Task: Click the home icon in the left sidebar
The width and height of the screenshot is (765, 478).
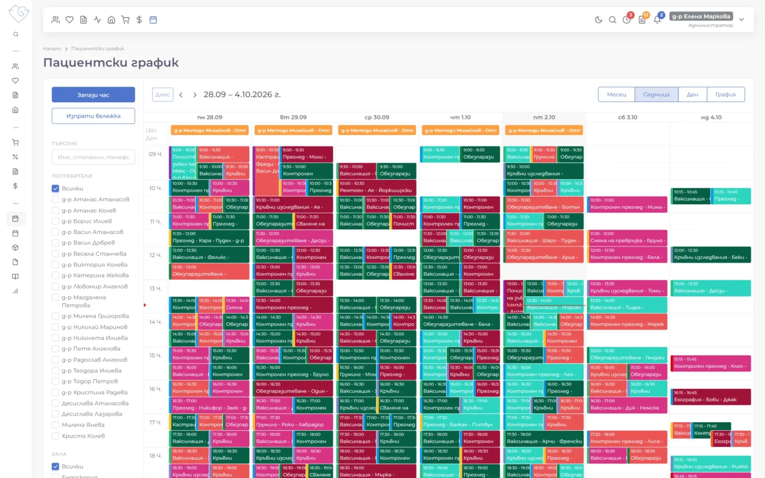Action: (x=15, y=110)
